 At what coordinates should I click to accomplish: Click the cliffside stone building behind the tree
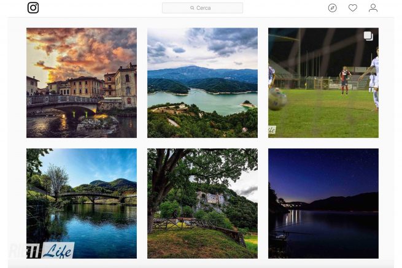211,199
